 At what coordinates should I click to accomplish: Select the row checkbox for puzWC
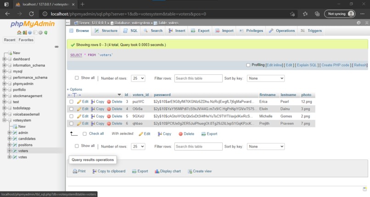click(x=71, y=102)
